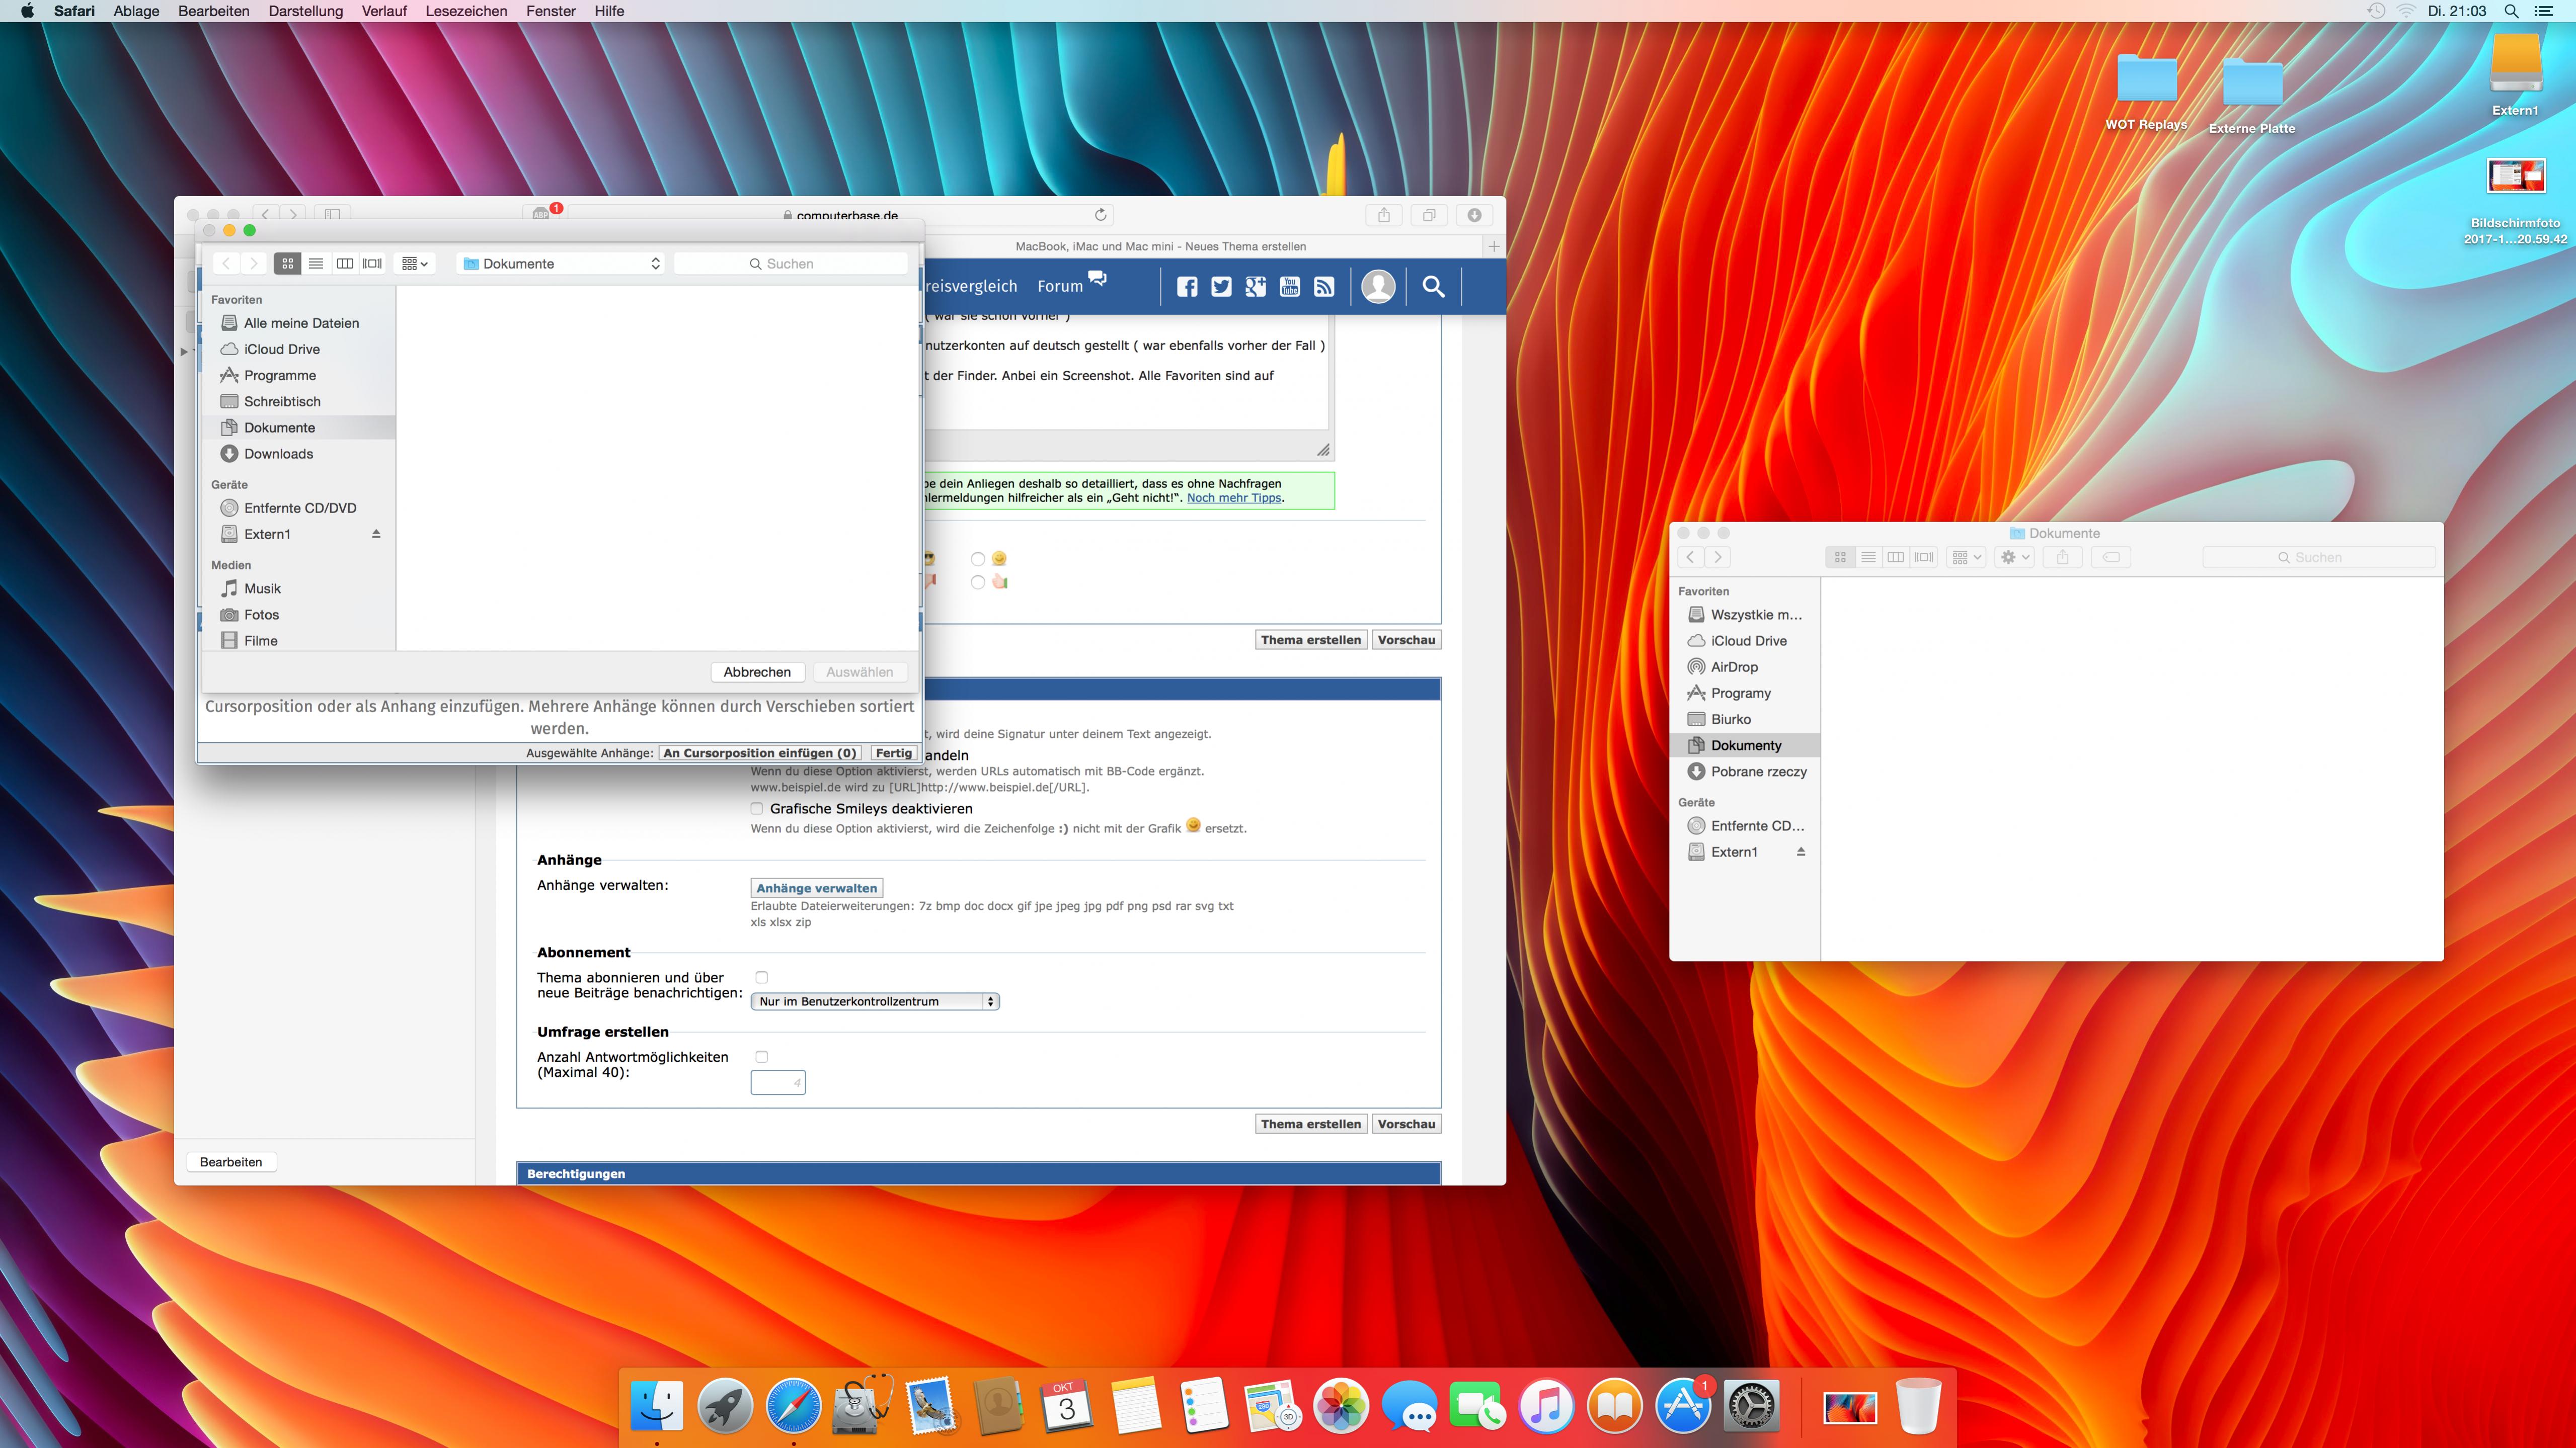The width and height of the screenshot is (2576, 1448).
Task: Open the Dokumente location popup in the file dialog
Action: pyautogui.click(x=561, y=264)
